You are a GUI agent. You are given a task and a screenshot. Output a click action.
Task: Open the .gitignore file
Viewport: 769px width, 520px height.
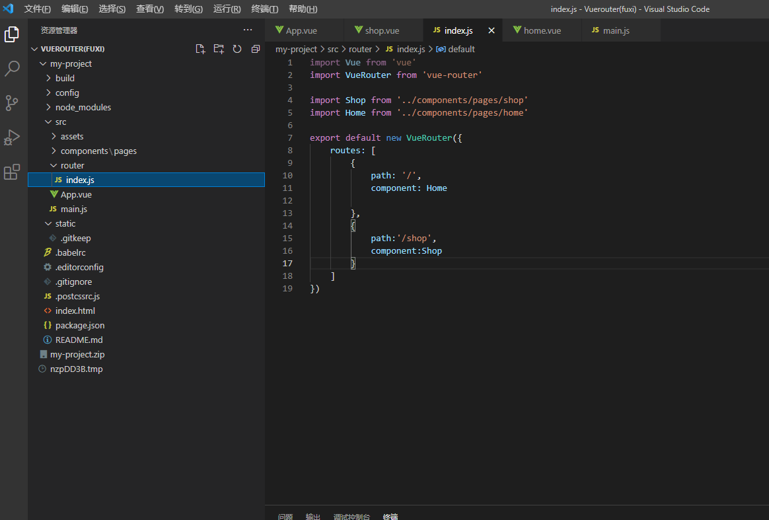146,281
